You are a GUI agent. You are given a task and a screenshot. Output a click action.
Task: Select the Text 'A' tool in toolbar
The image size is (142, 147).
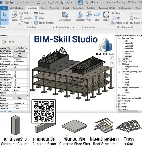point(62,3)
